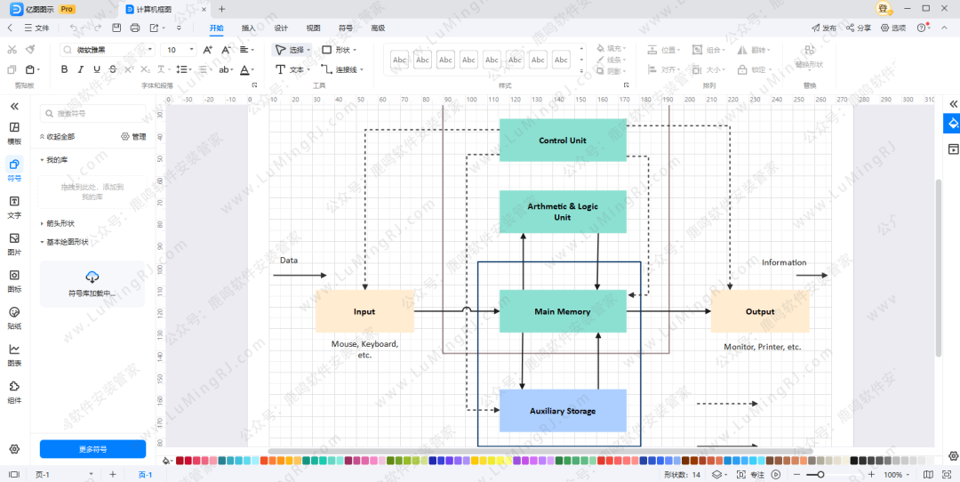Open the 贴纸 (Stickers) sidebar panel
Screen dimensions: 960x482
[x=14, y=317]
